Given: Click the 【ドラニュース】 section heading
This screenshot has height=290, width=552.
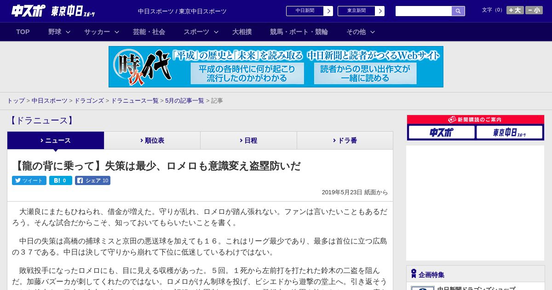Looking at the screenshot, I should coord(41,121).
